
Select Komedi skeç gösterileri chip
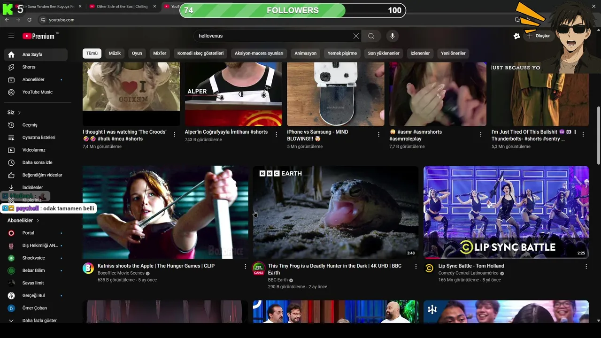click(x=200, y=54)
